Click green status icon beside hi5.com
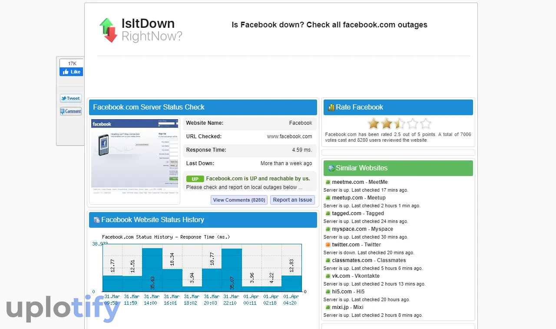556x329 pixels. tap(328, 292)
